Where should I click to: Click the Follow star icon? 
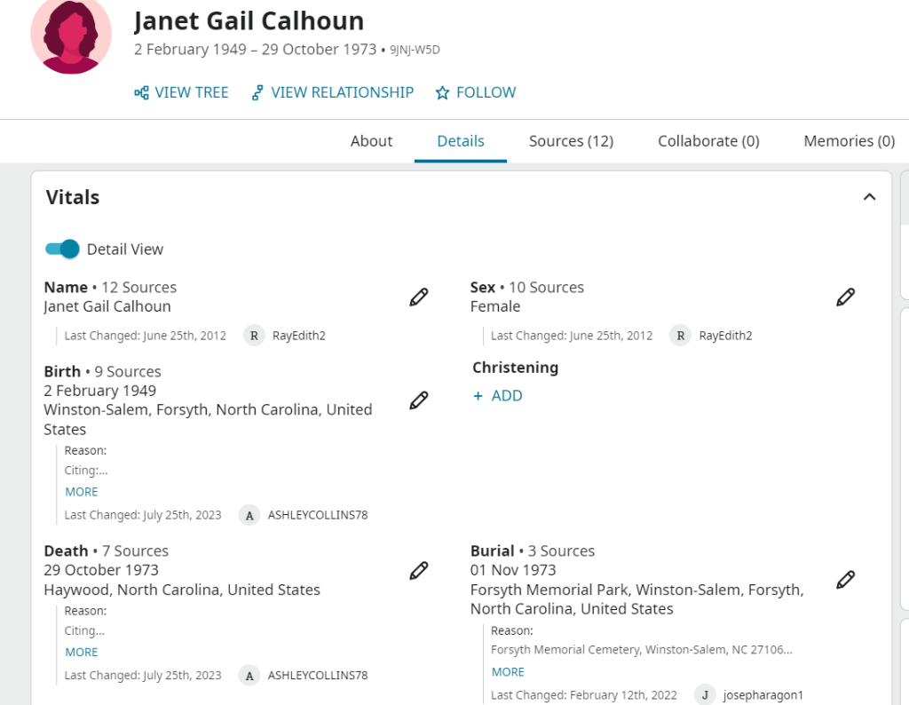click(x=442, y=92)
